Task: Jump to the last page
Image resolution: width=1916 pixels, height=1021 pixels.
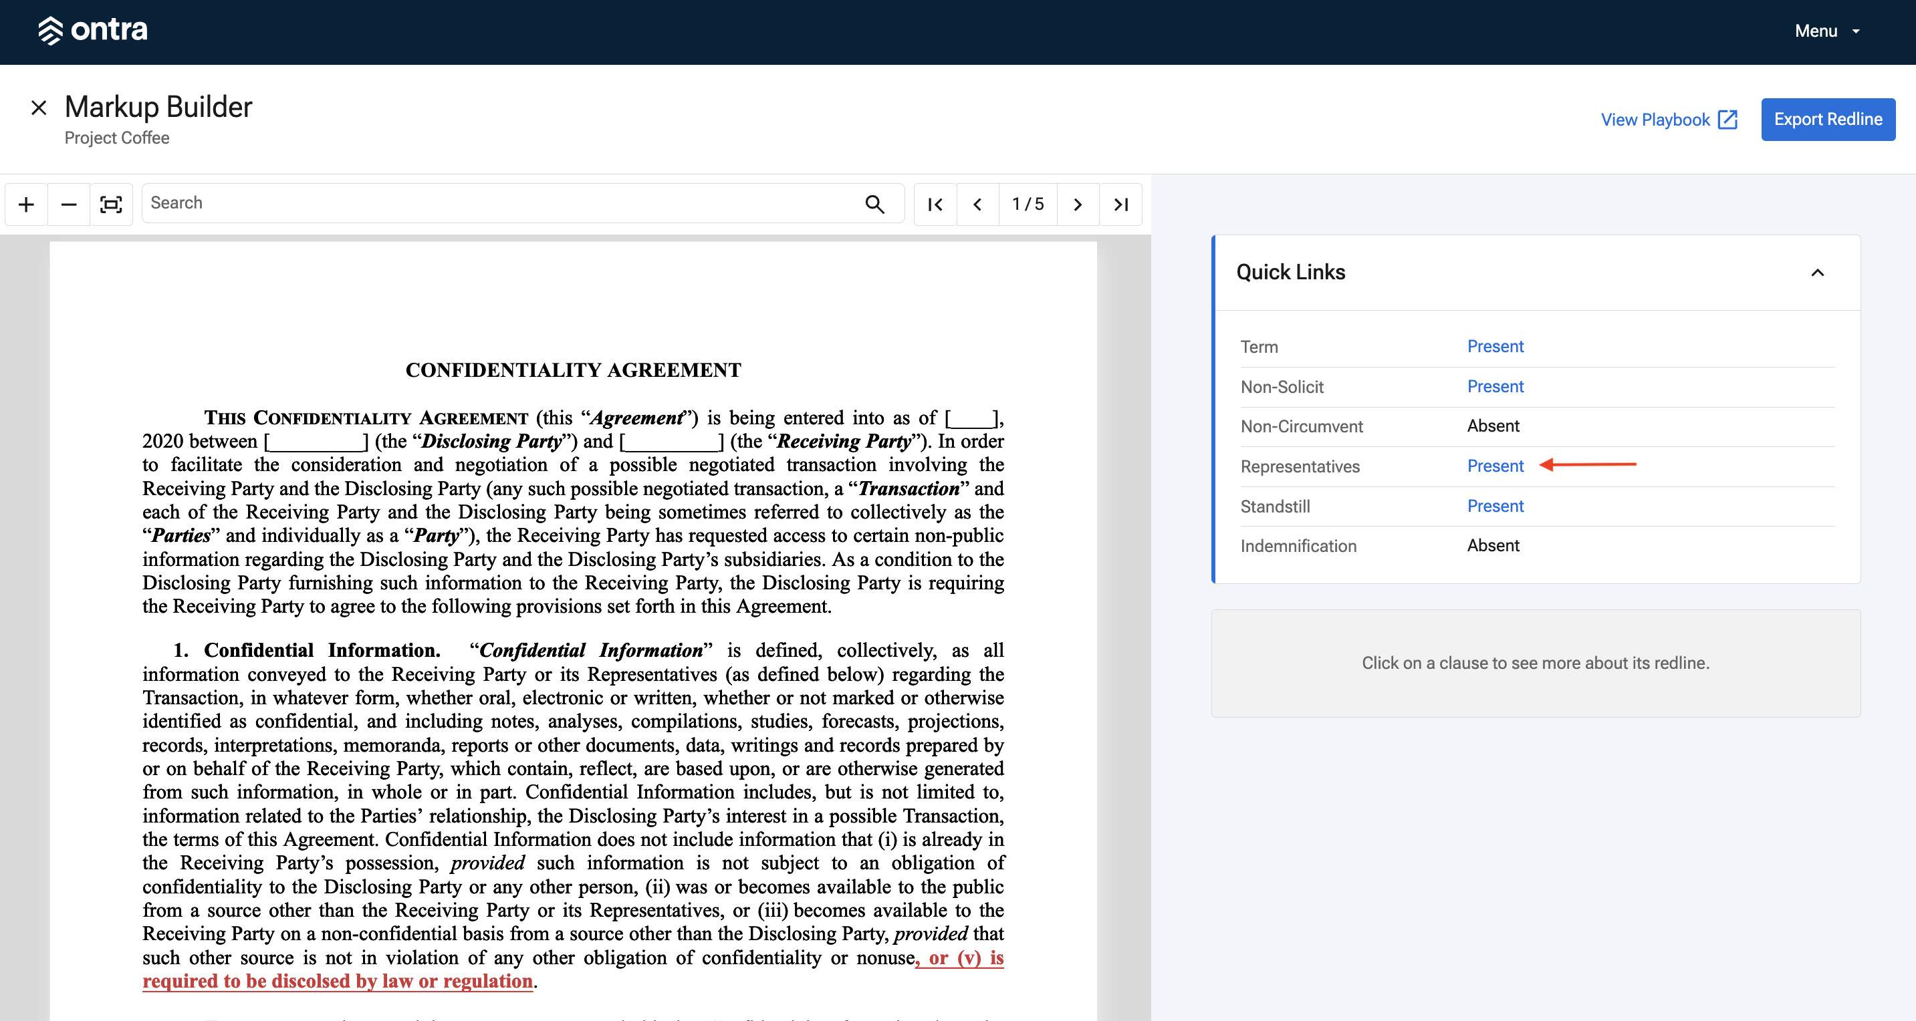Action: (1121, 204)
